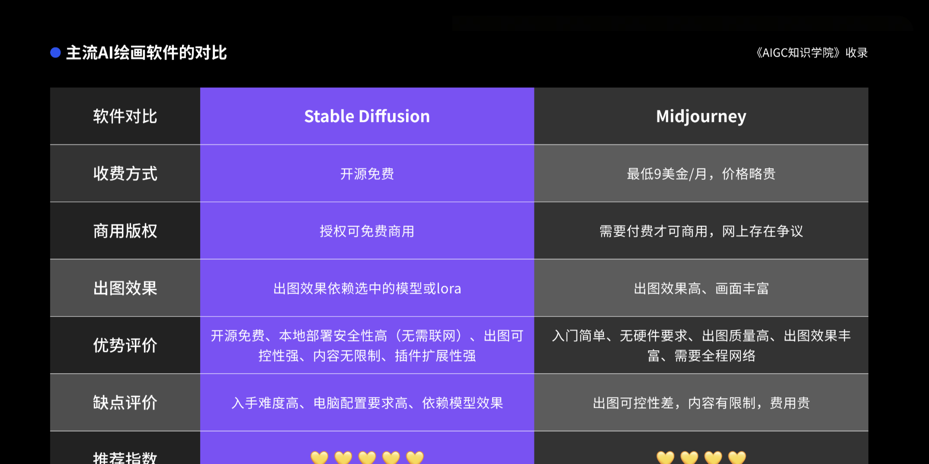929x464 pixels.
Task: Select the Midjourney column header
Action: 701,116
